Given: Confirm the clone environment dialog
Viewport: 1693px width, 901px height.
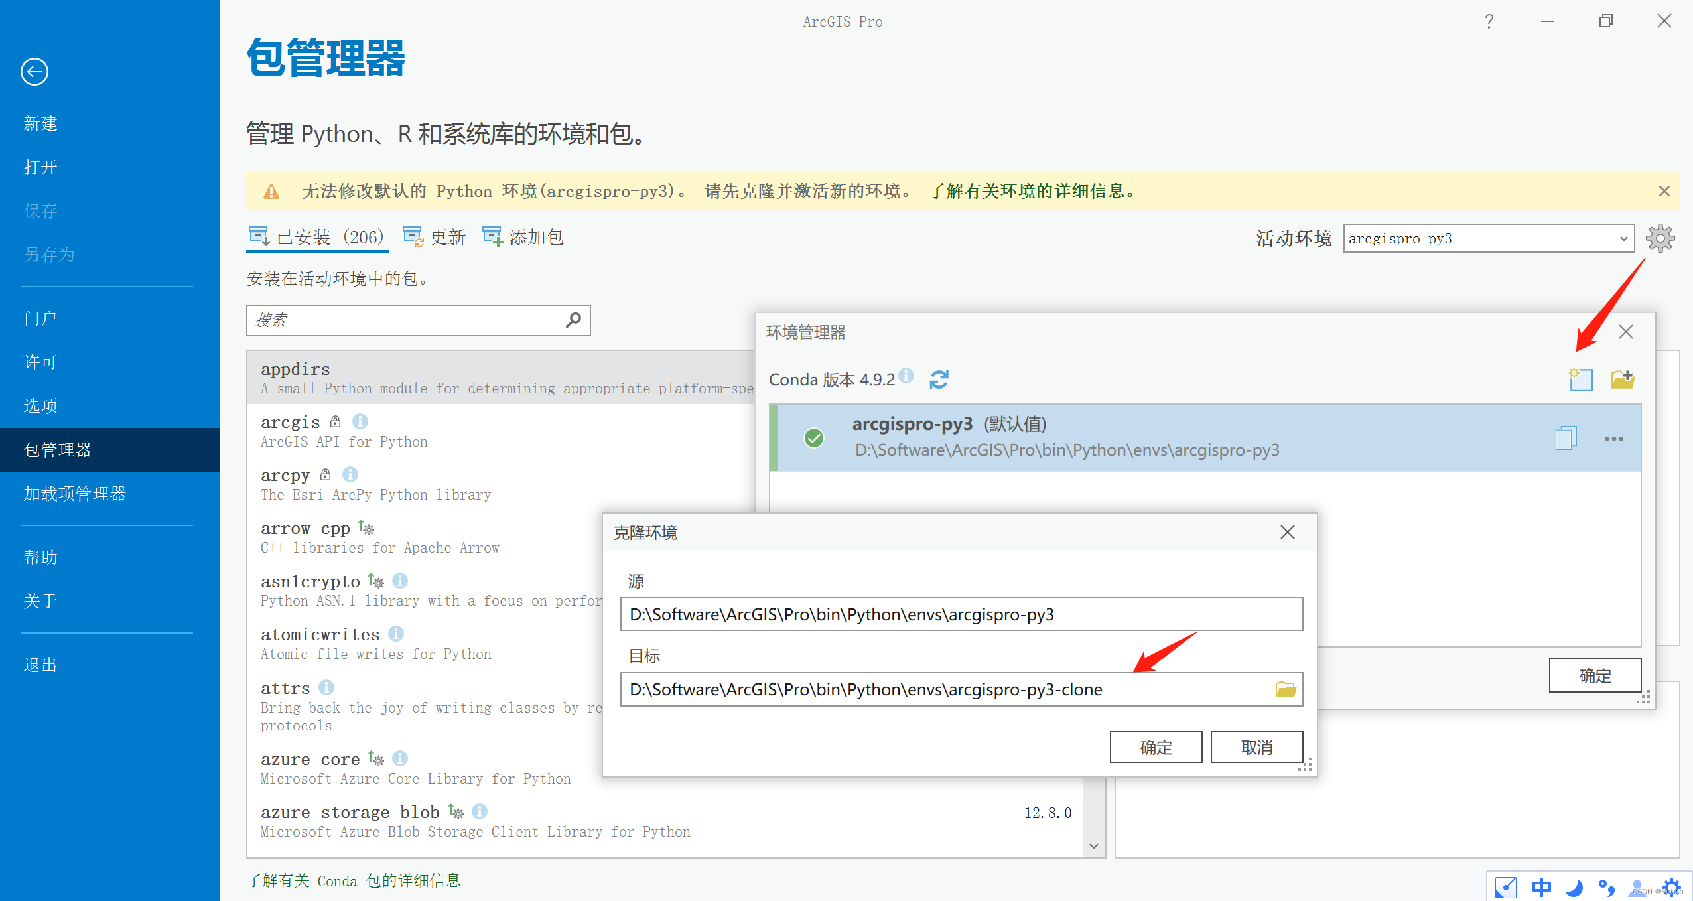Looking at the screenshot, I should (1156, 748).
